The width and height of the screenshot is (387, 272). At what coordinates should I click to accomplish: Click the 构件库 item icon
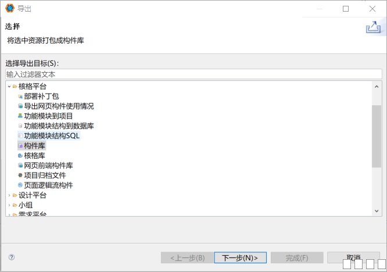tap(20, 146)
